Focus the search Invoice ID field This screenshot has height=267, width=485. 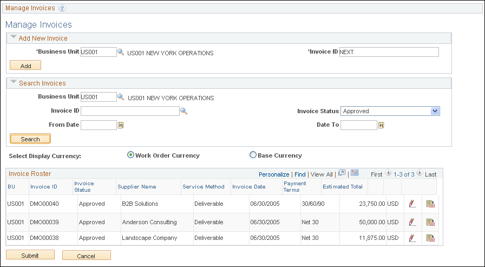130,111
